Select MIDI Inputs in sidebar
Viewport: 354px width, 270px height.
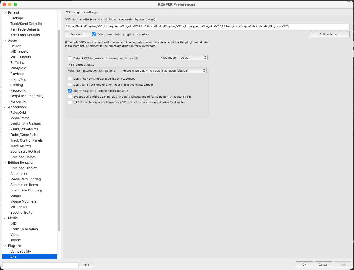(19, 52)
